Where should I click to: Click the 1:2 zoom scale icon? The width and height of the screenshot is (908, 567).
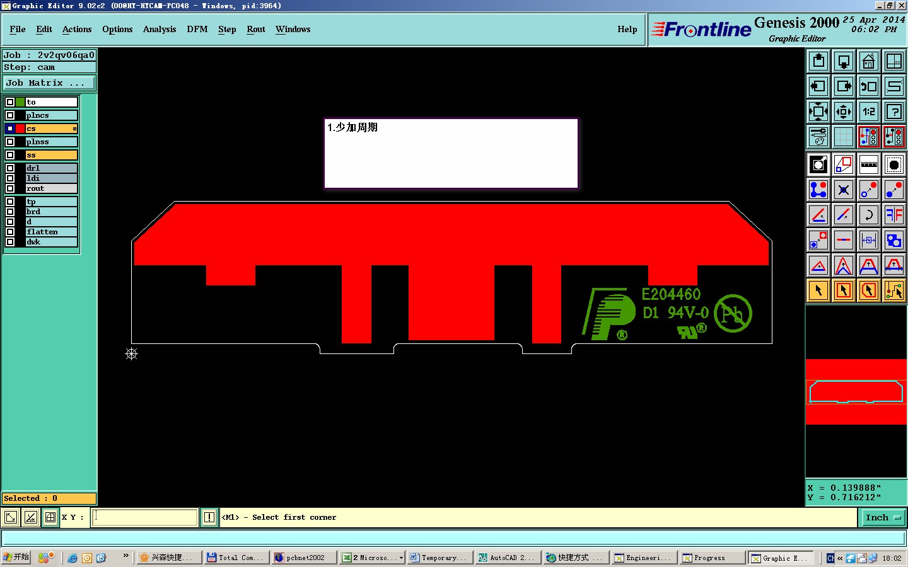coord(869,112)
